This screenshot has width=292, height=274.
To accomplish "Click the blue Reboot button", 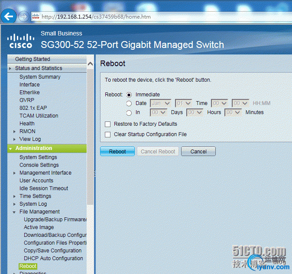I will 117,151.
